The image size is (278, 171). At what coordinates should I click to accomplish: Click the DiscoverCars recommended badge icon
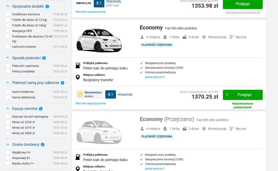click(x=80, y=94)
